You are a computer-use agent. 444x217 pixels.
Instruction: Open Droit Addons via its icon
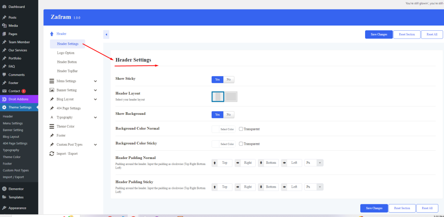(4, 99)
